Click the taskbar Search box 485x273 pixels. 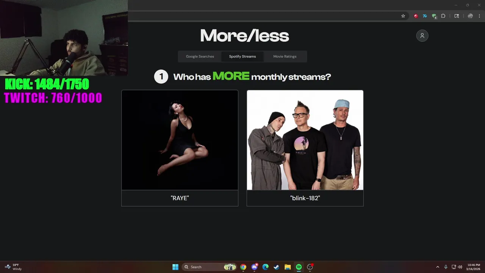pos(209,267)
